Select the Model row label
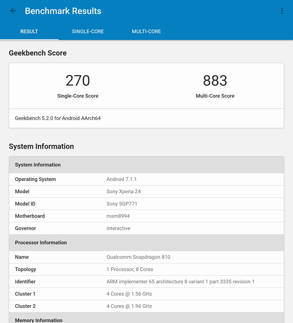The width and height of the screenshot is (293, 323). coord(22,191)
